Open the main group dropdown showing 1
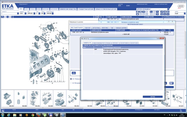 click(x=39, y=13)
